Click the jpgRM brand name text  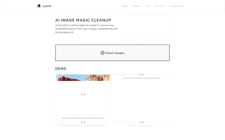47,6
